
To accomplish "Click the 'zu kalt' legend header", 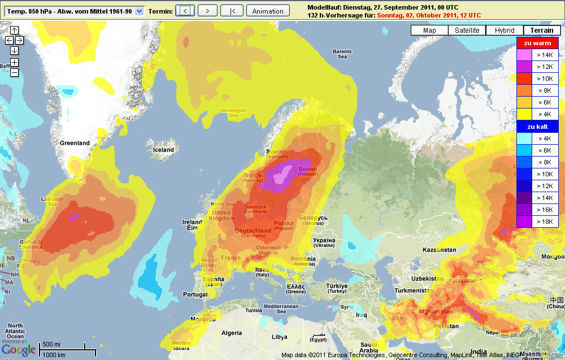I will point(537,127).
